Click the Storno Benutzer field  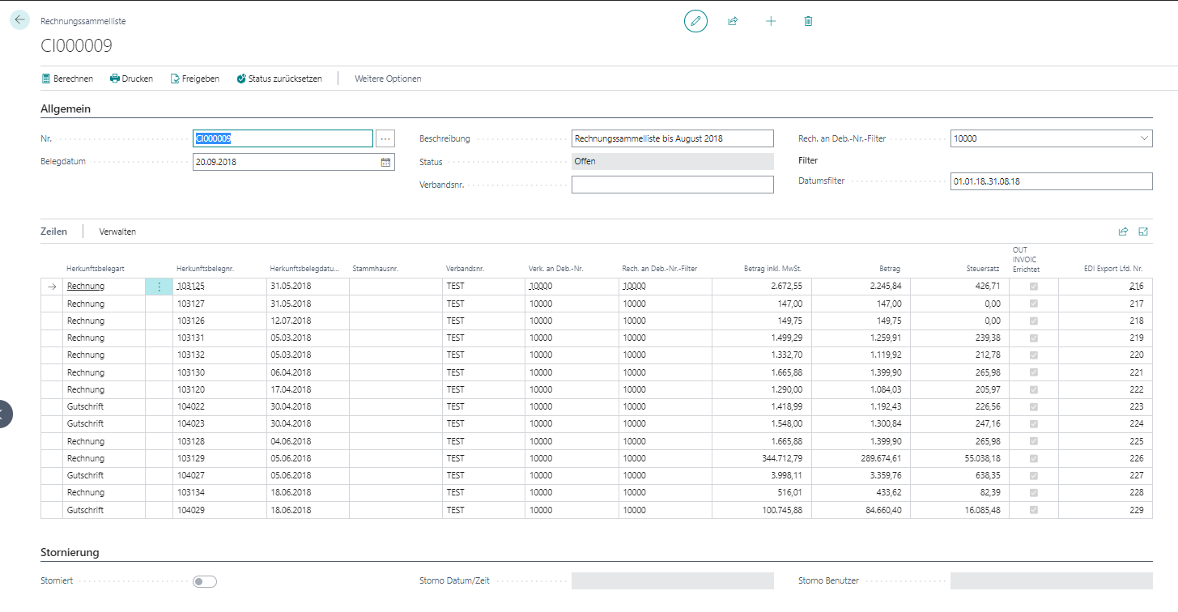[x=1051, y=581]
